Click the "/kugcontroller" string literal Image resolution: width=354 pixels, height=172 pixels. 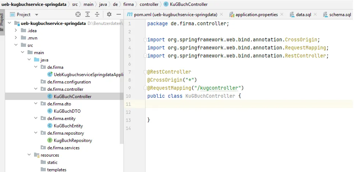click(218, 88)
